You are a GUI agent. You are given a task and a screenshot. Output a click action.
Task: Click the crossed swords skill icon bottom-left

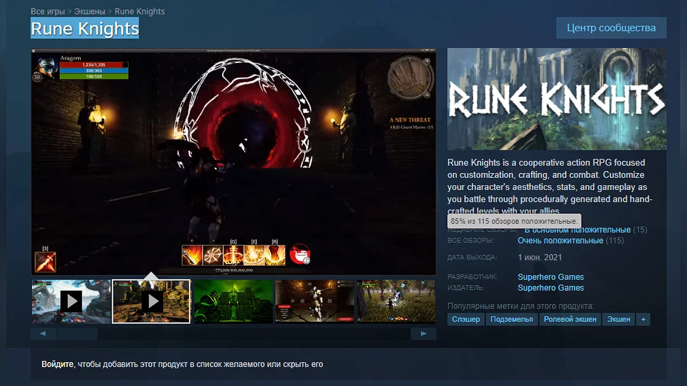click(x=45, y=261)
